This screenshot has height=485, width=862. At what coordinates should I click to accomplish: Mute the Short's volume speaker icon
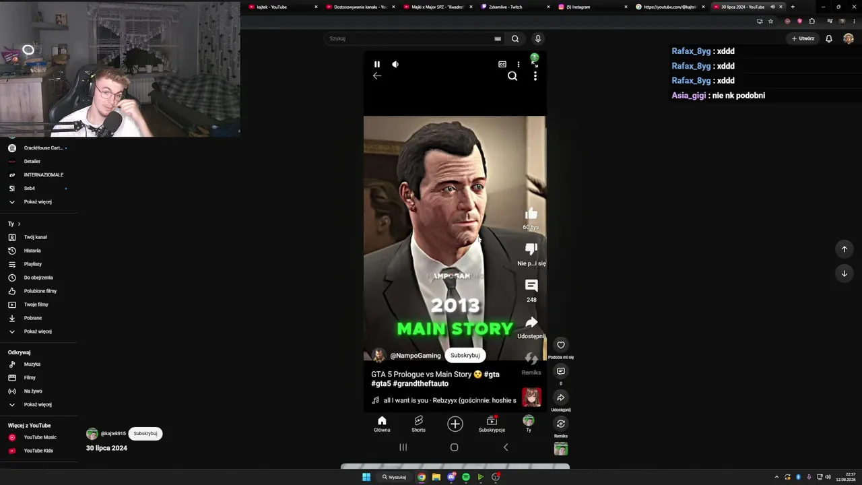pyautogui.click(x=395, y=64)
